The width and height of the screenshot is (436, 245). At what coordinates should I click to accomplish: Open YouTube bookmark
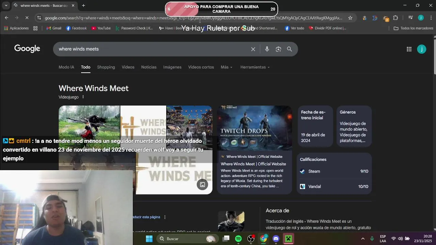101,28
